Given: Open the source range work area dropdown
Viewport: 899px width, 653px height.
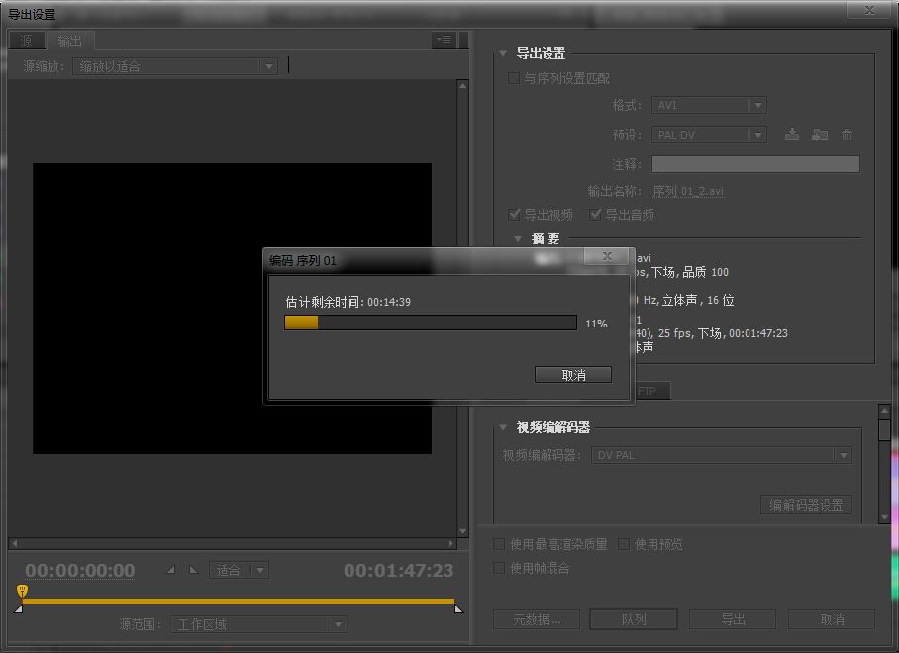Looking at the screenshot, I should pos(258,624).
